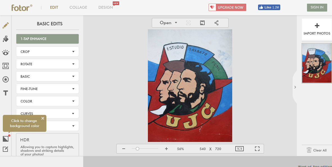Click the zoom in plus icon
Viewport: 332px width, 167px height.
[166, 149]
